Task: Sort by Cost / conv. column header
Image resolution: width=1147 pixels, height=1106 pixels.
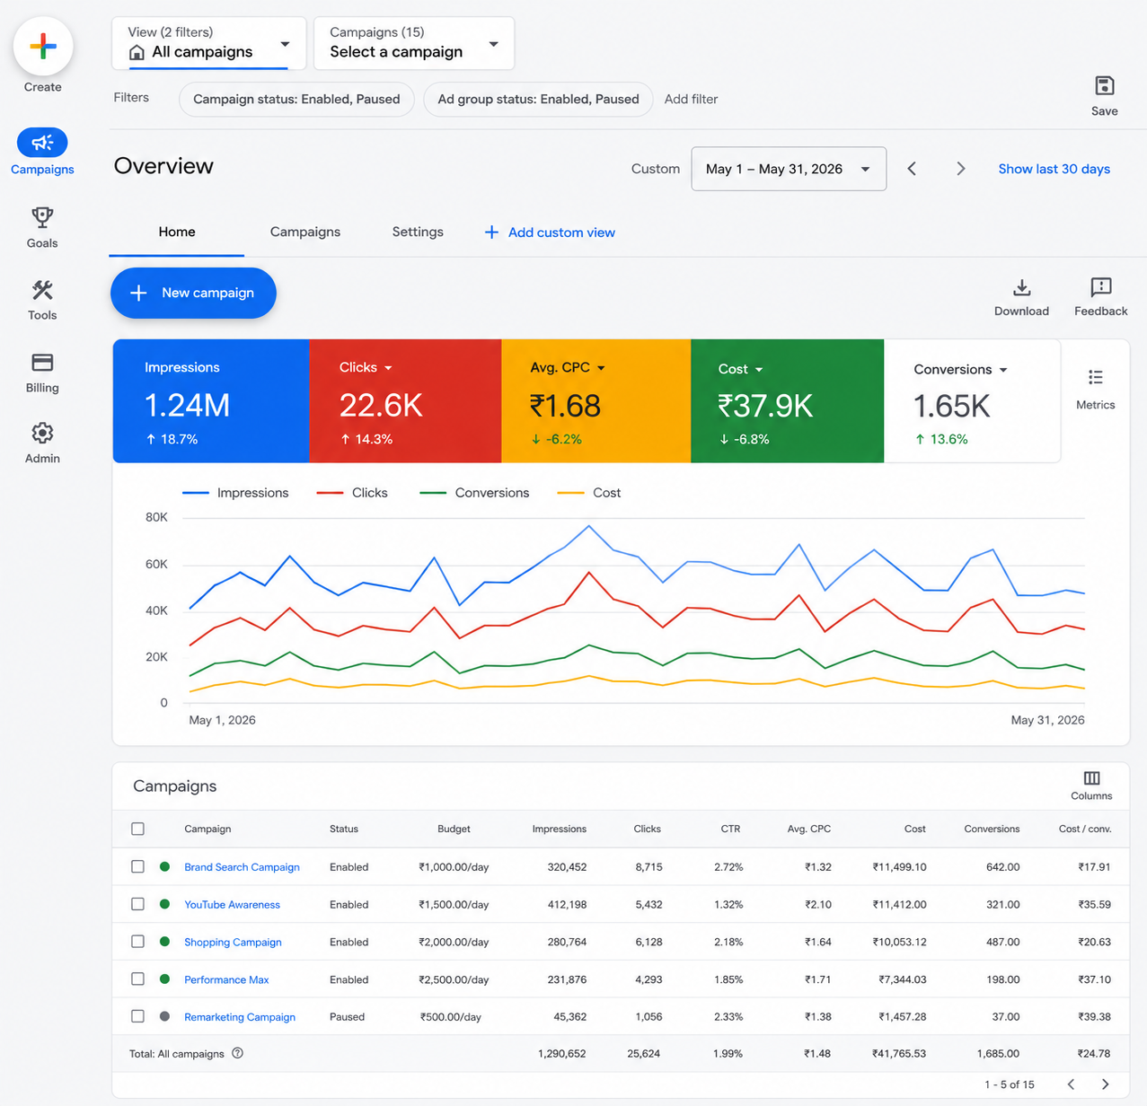Action: (1085, 829)
